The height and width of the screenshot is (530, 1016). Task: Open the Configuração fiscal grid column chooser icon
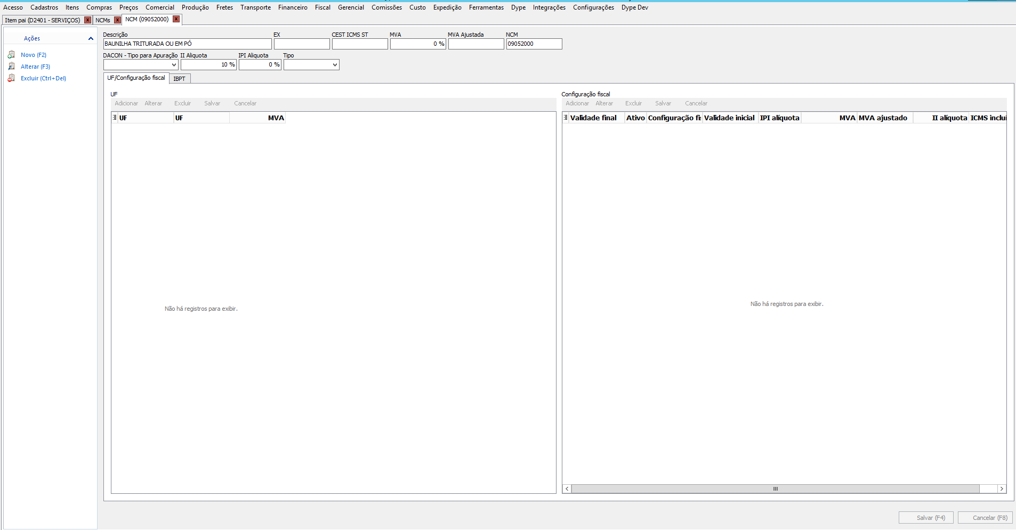(566, 118)
